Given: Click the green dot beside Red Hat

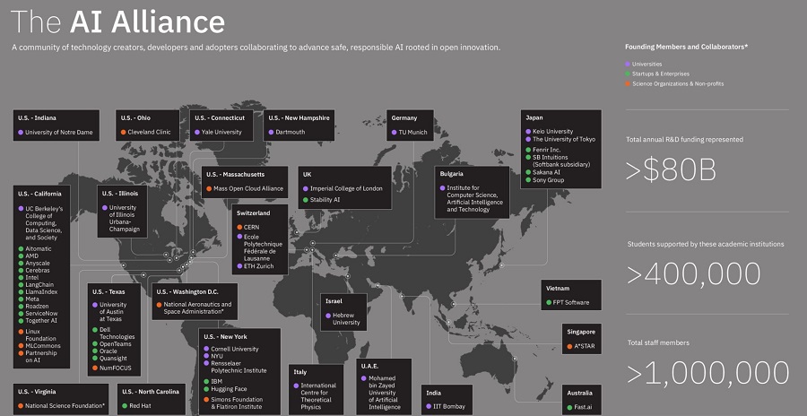Looking at the screenshot, I should pos(124,406).
